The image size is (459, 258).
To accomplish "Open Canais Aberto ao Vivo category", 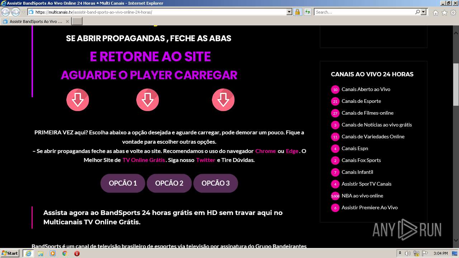I will point(366,89).
